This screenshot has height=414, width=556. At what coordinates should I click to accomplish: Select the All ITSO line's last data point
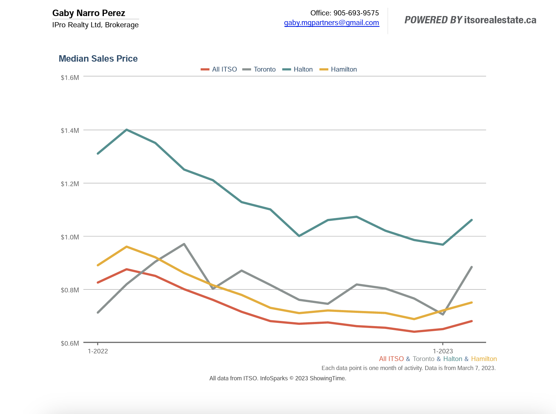coord(472,321)
